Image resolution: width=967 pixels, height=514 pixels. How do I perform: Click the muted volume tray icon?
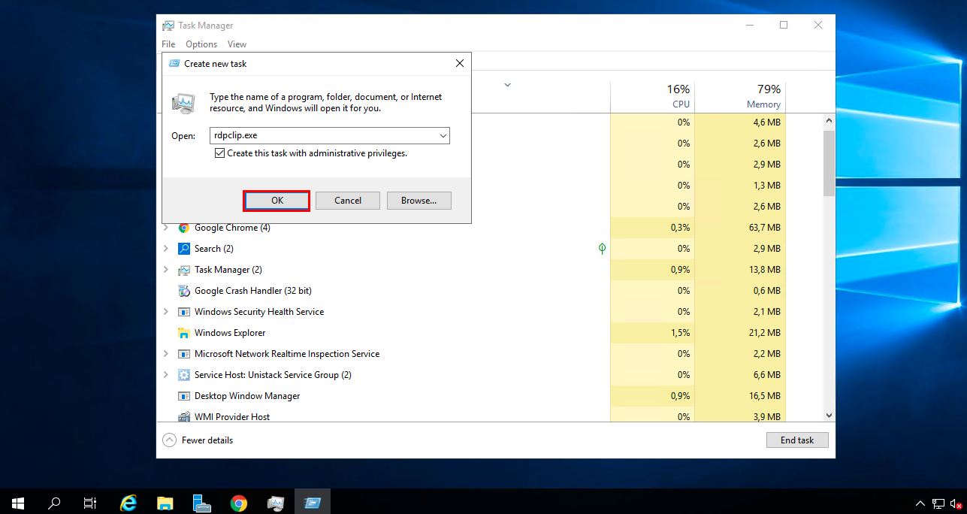coord(956,503)
